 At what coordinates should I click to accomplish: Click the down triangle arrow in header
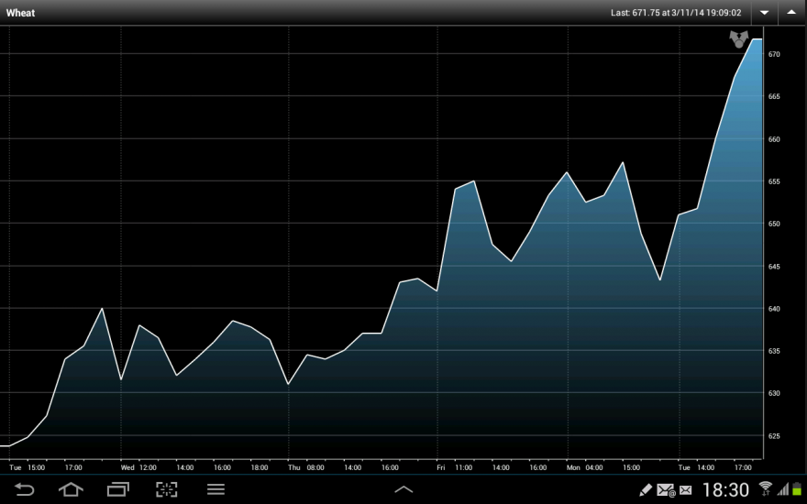(x=764, y=12)
